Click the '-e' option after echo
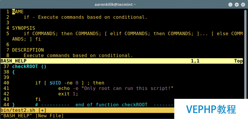The image size is (248, 119). pos(75,88)
